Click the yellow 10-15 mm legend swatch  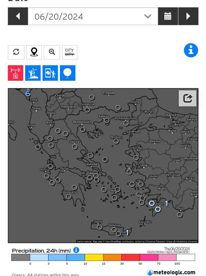94,257
